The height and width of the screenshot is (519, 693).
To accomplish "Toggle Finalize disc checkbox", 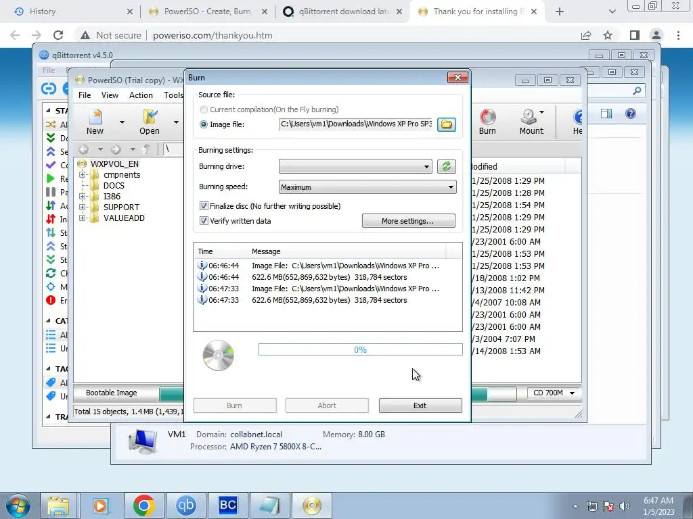I will [x=204, y=206].
